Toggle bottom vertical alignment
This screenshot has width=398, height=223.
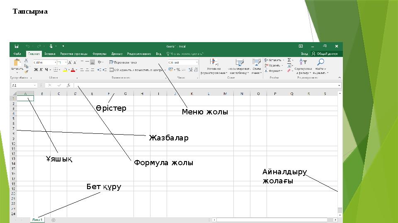pyautogui.click(x=92, y=62)
